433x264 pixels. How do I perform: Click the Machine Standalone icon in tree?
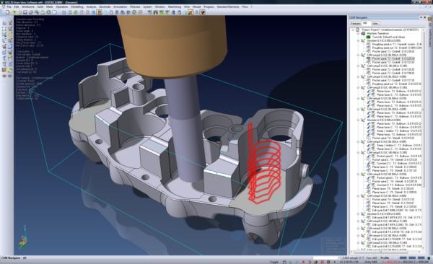tap(363, 33)
